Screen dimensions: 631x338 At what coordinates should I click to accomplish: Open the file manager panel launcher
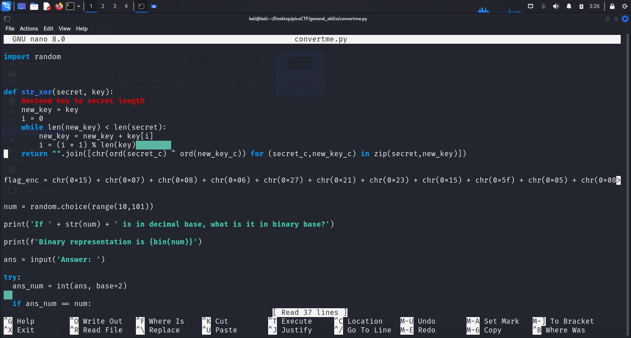coord(34,6)
